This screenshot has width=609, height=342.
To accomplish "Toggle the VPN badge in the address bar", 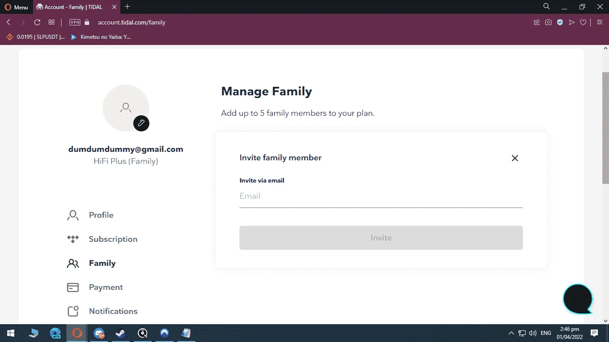I will click(75, 22).
